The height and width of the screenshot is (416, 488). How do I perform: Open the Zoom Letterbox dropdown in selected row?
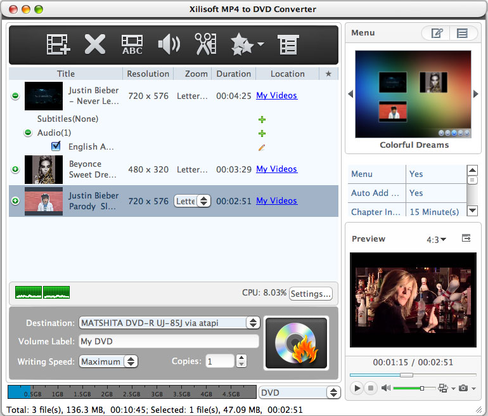pos(192,201)
